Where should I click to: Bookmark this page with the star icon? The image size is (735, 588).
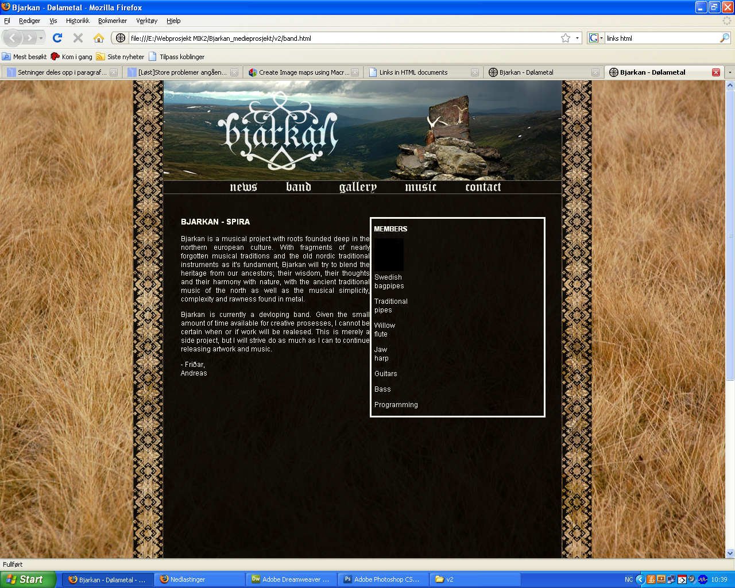(566, 38)
